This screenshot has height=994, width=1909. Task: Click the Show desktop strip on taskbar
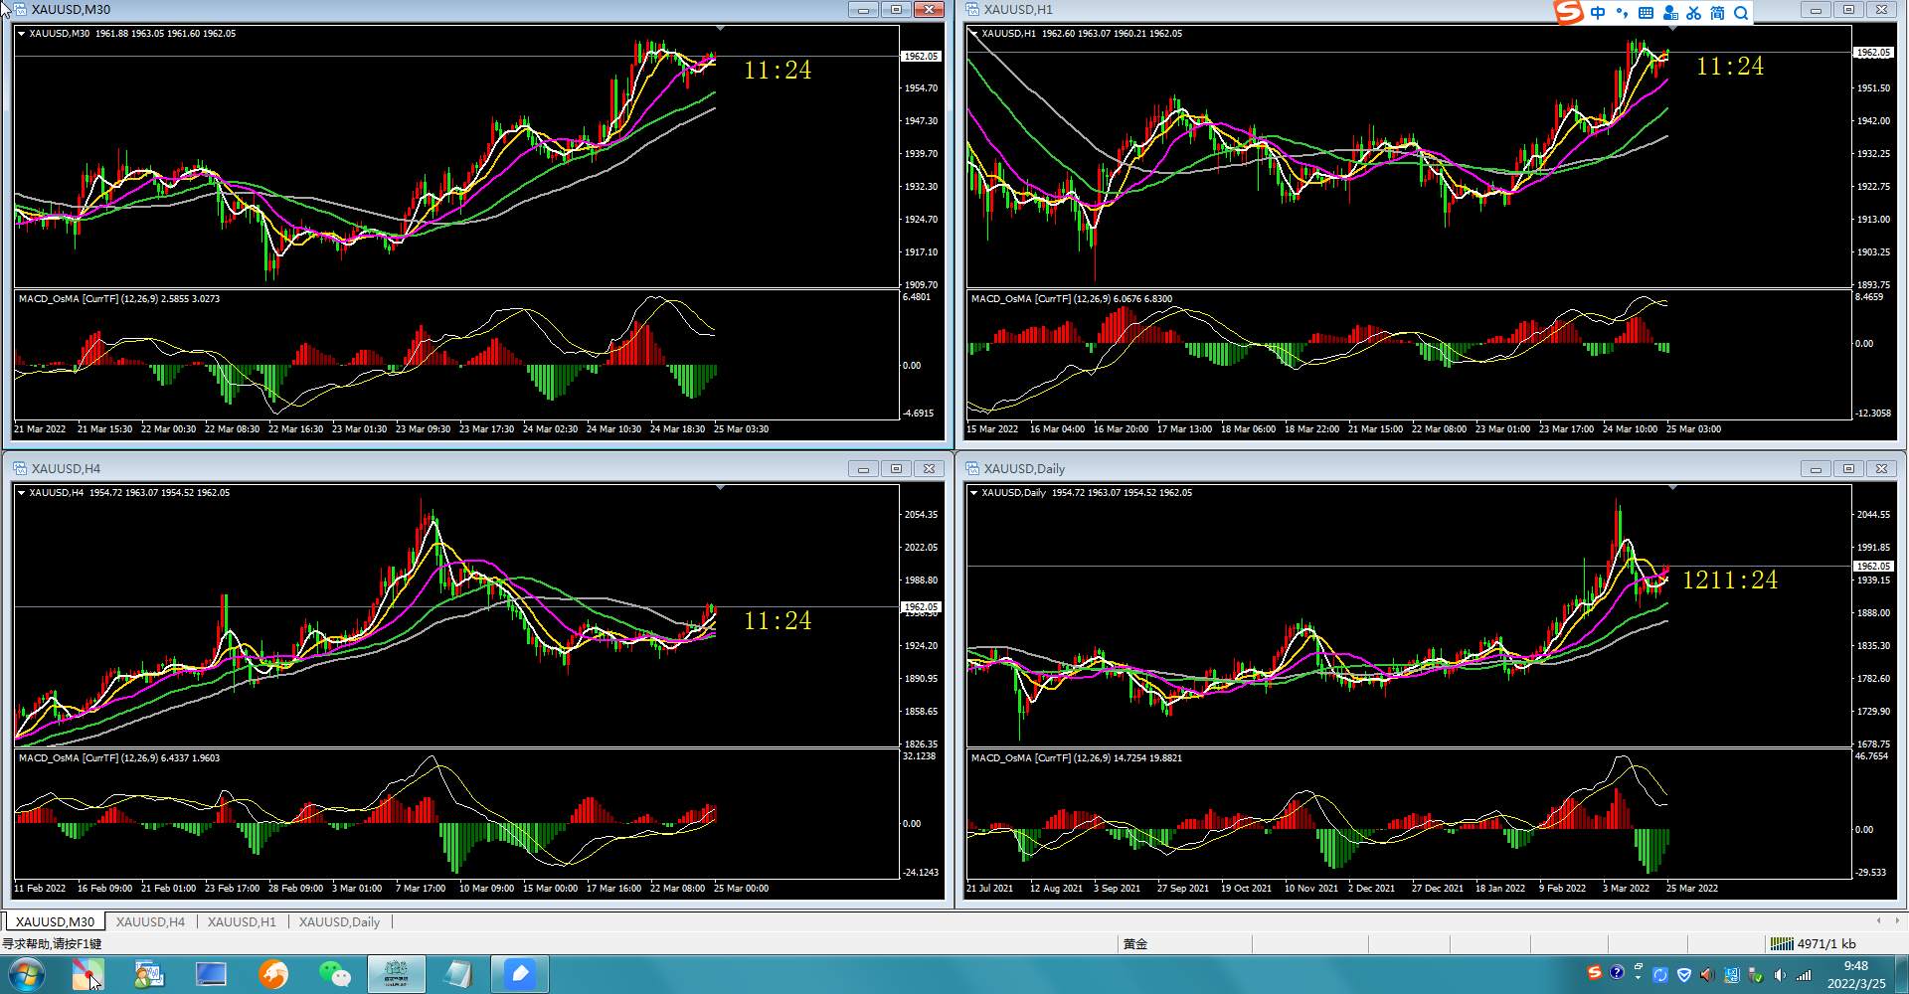coord(1901,975)
